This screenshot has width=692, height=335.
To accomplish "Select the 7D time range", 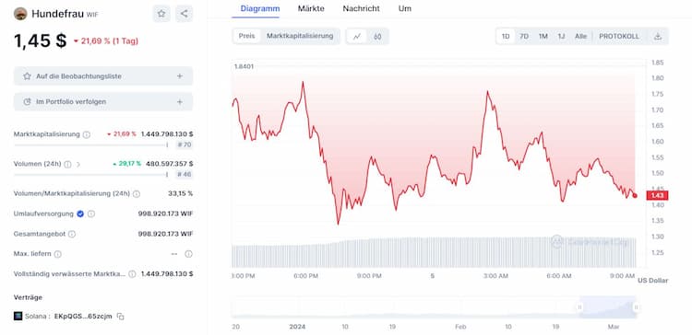I will [x=524, y=37].
